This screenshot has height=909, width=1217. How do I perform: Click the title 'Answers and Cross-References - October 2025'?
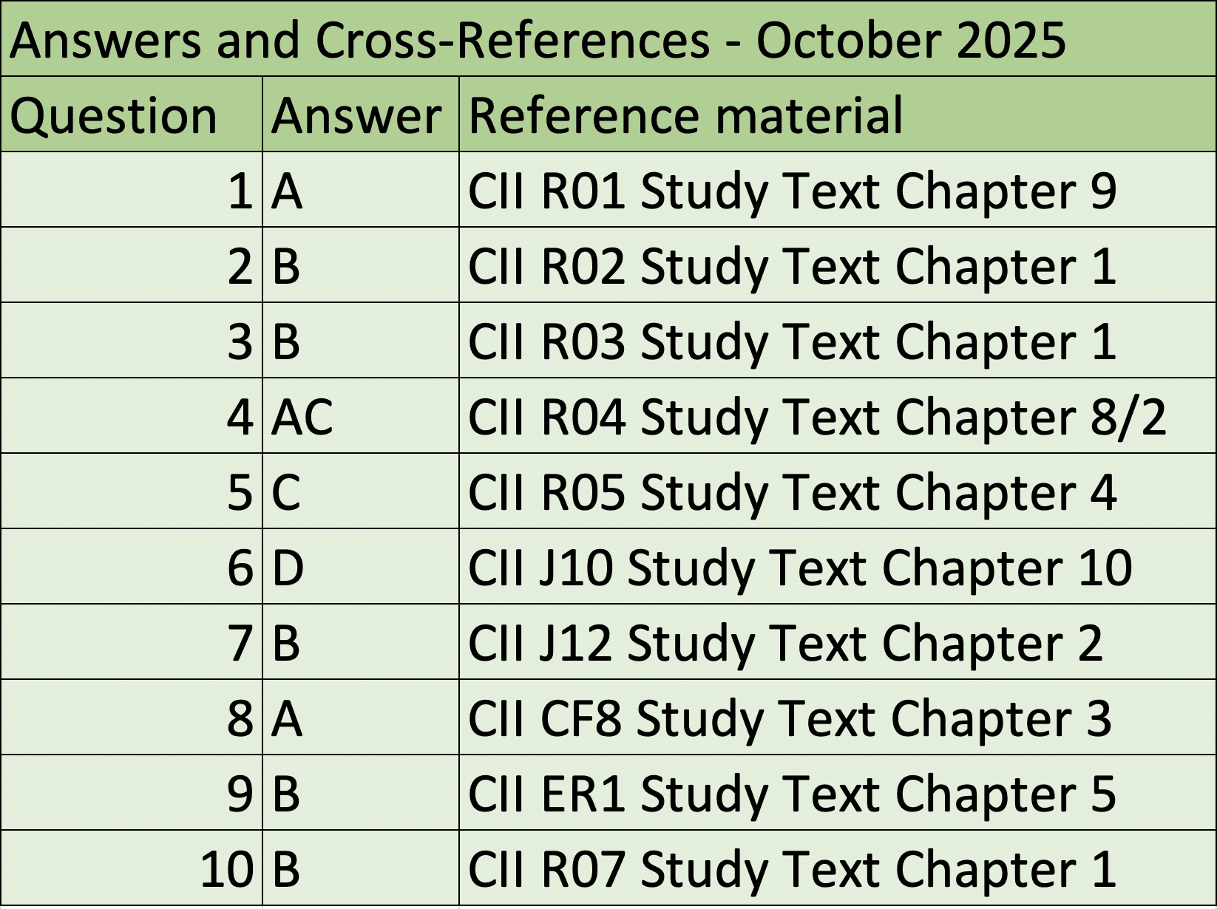538,39
